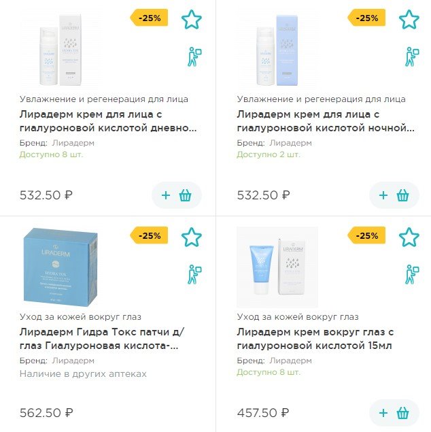Open Лирадерм дневной крем title link
431x432 pixels.
[x=109, y=121]
